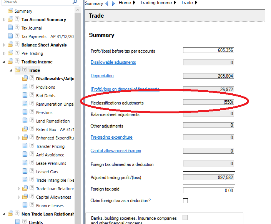Click help icon next to Disallowables/Adjustments

[32, 78]
